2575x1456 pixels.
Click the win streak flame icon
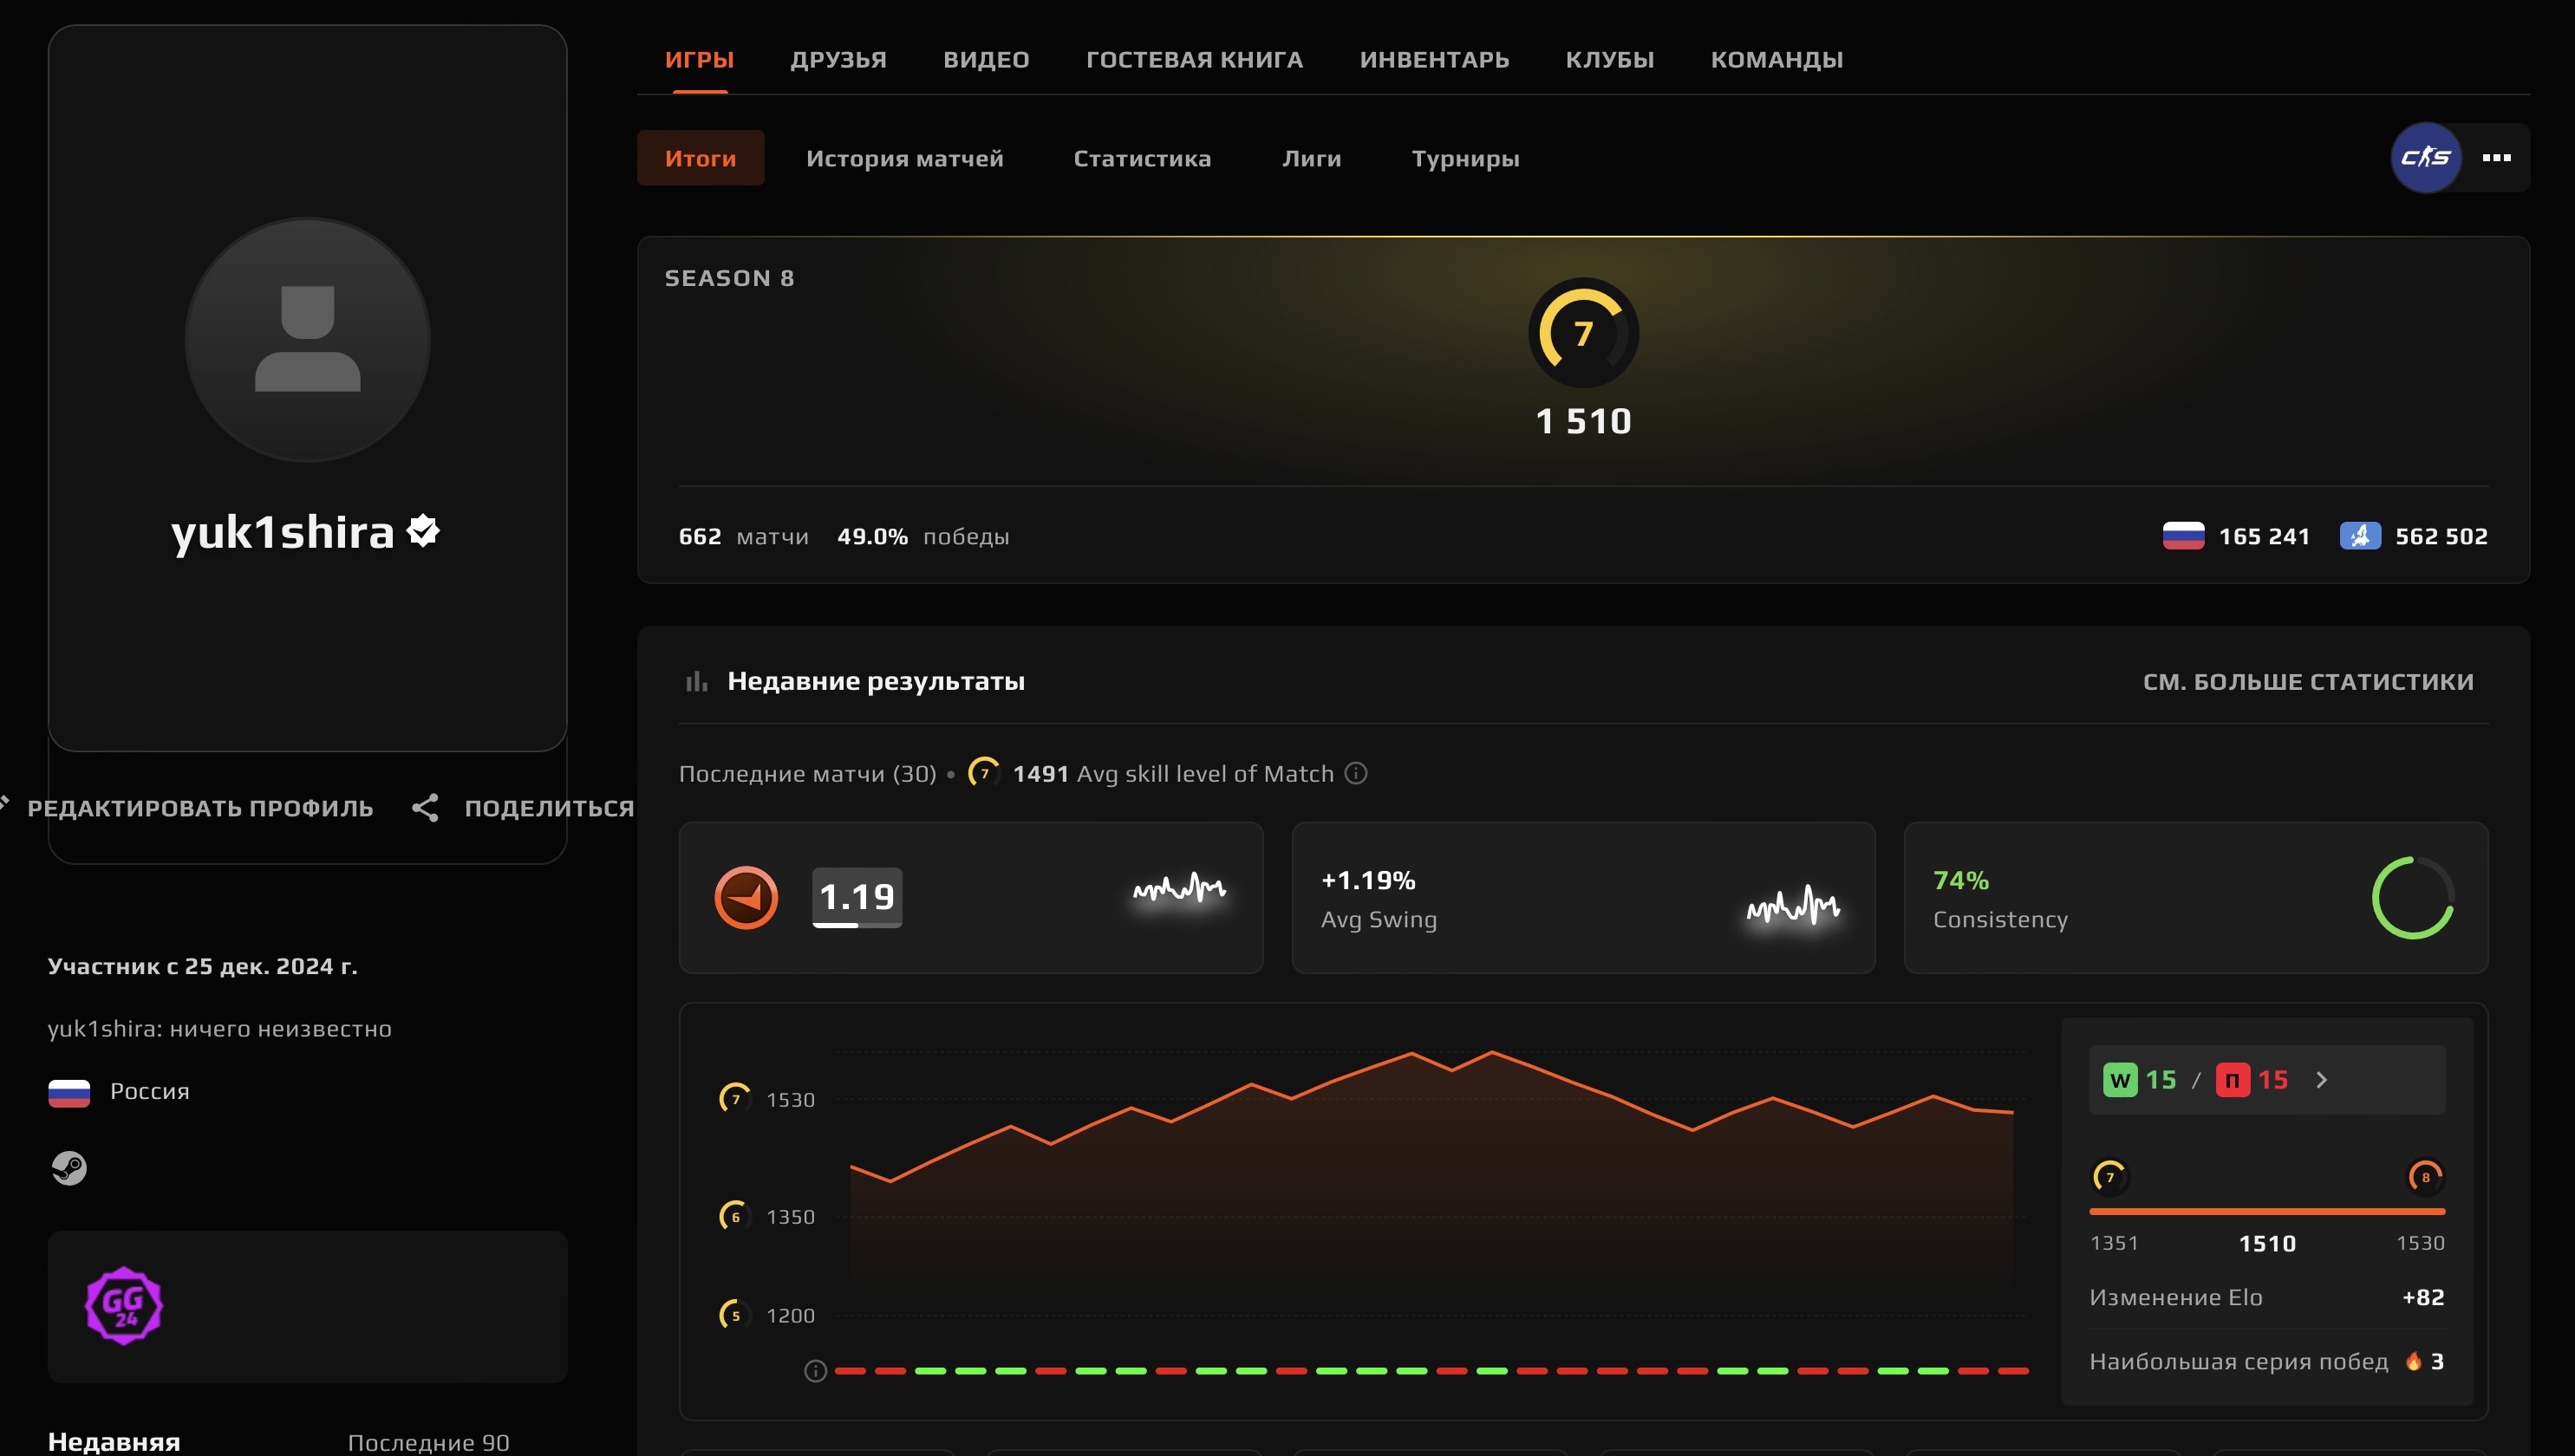tap(2414, 1361)
